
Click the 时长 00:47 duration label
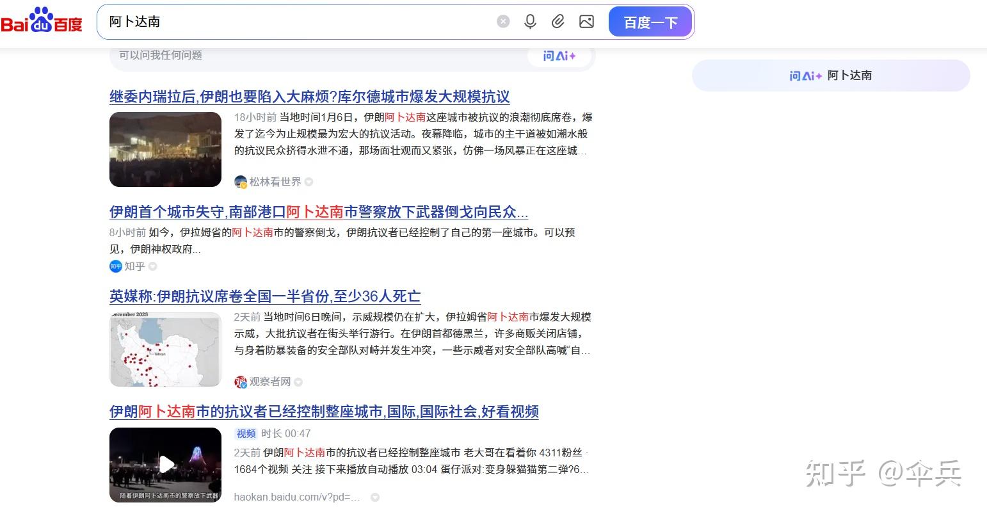click(286, 433)
